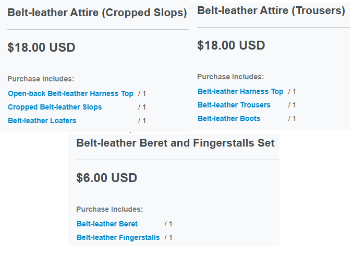
Task: Click the $18.00 USD price under Trousers
Action: click(231, 45)
